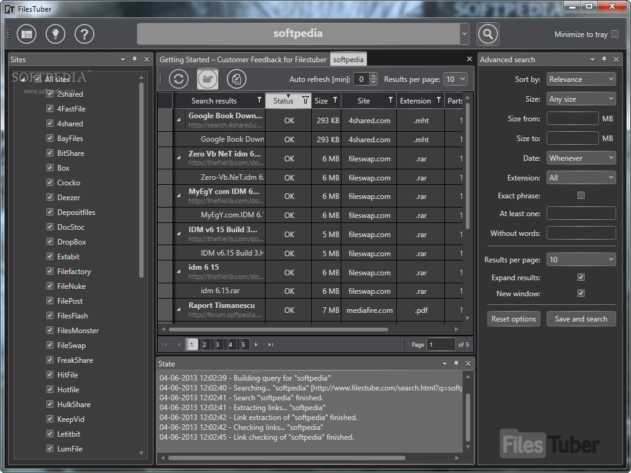Click results table horizontal scrollbar
631x473 pixels.
pos(279,329)
